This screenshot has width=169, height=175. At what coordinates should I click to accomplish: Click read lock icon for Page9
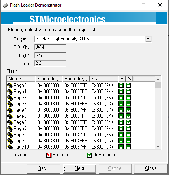(x=121, y=141)
